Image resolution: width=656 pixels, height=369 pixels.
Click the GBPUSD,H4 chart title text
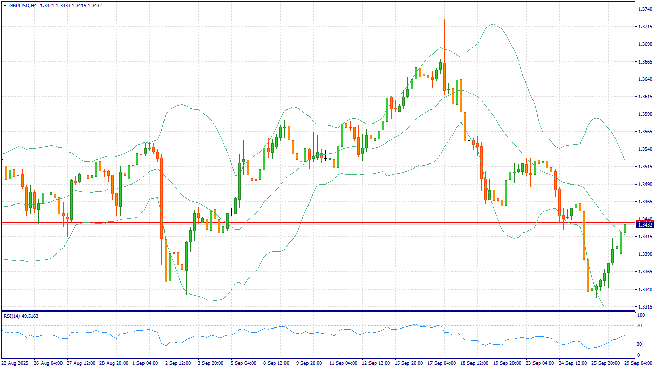(x=23, y=6)
